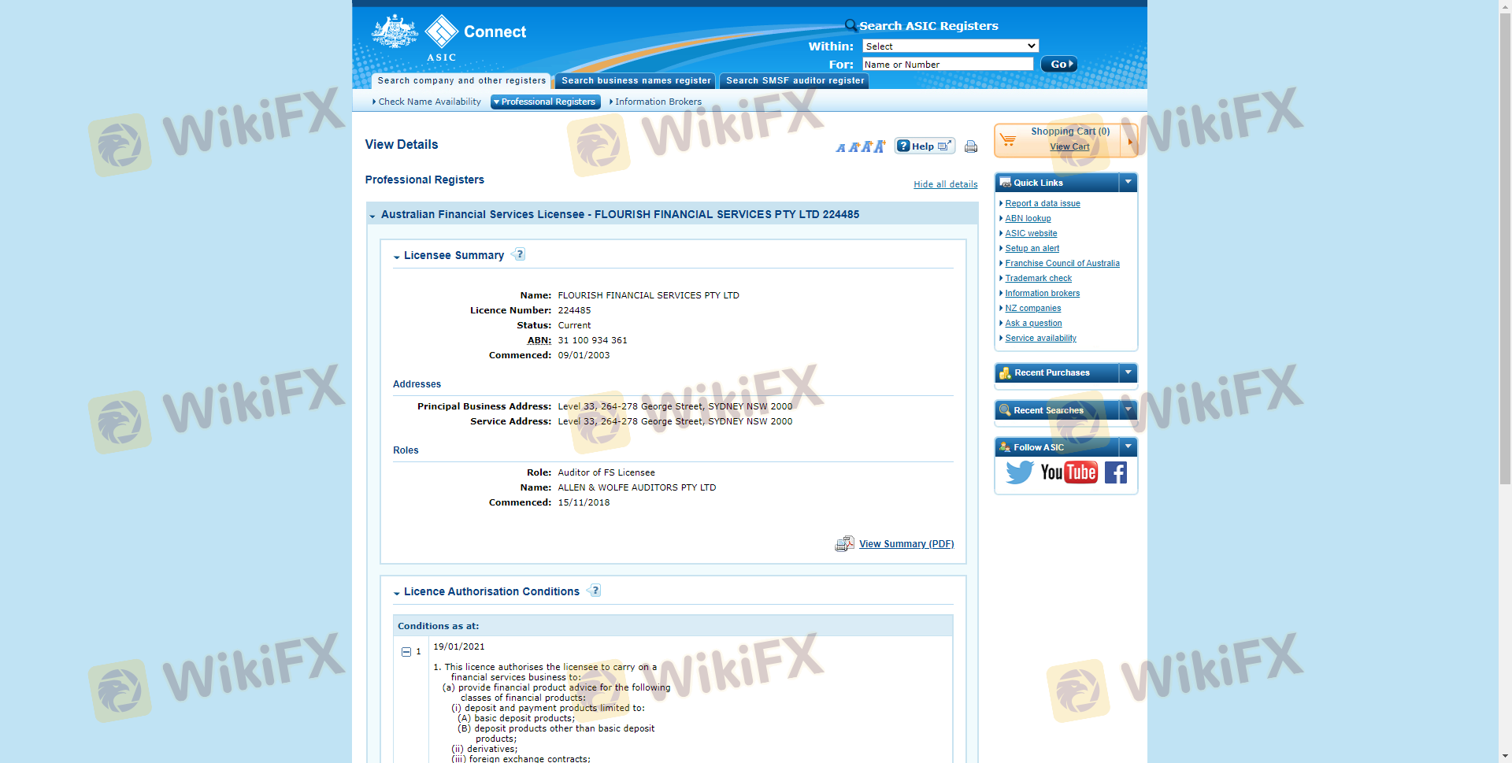The height and width of the screenshot is (763, 1512).
Task: Collapse the Licensee Summary section
Action: coord(397,257)
